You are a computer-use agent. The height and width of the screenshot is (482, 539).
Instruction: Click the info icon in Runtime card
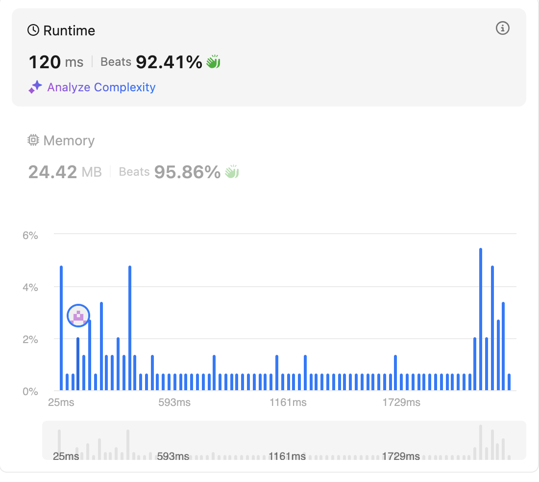coord(502,28)
